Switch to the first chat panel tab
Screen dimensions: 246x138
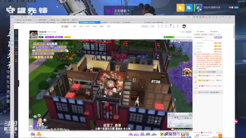[x=197, y=35]
